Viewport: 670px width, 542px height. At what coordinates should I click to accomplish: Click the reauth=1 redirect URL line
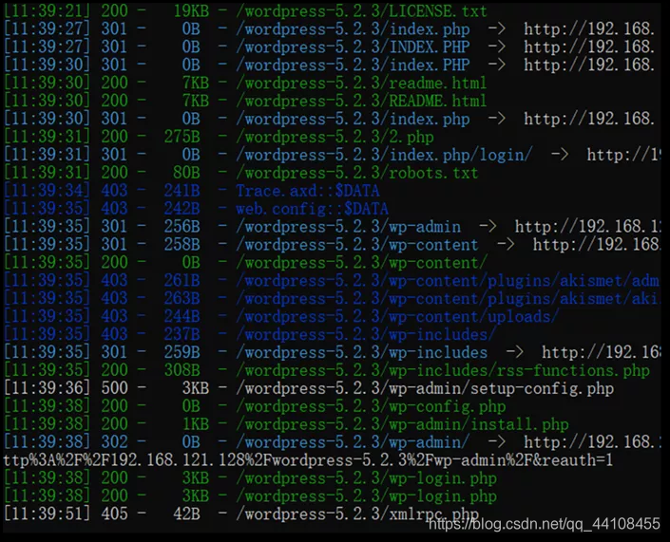click(308, 459)
